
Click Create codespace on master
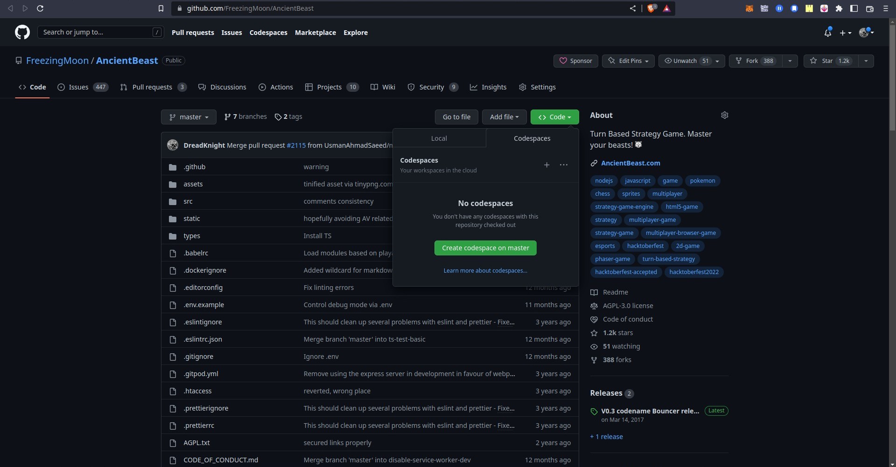(485, 247)
